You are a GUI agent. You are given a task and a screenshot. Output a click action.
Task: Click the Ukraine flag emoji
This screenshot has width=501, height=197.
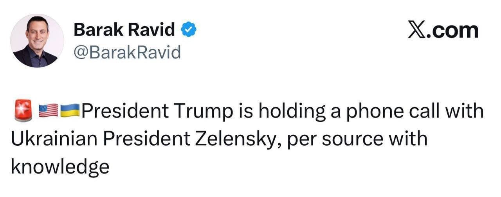(x=70, y=111)
